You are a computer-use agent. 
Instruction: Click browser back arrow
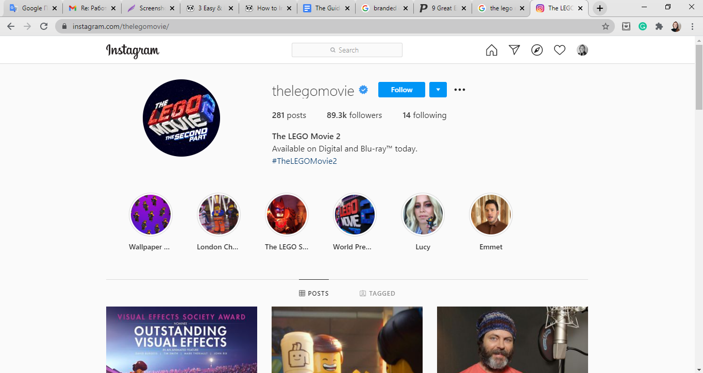(x=11, y=26)
